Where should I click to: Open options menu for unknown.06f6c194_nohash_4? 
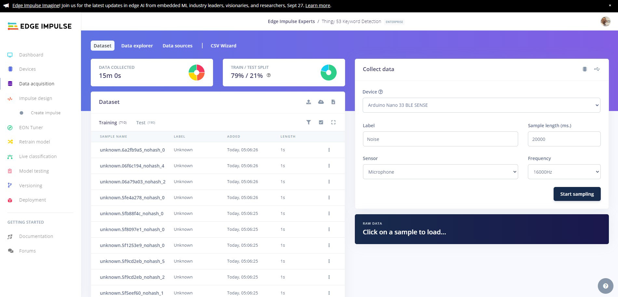point(329,166)
